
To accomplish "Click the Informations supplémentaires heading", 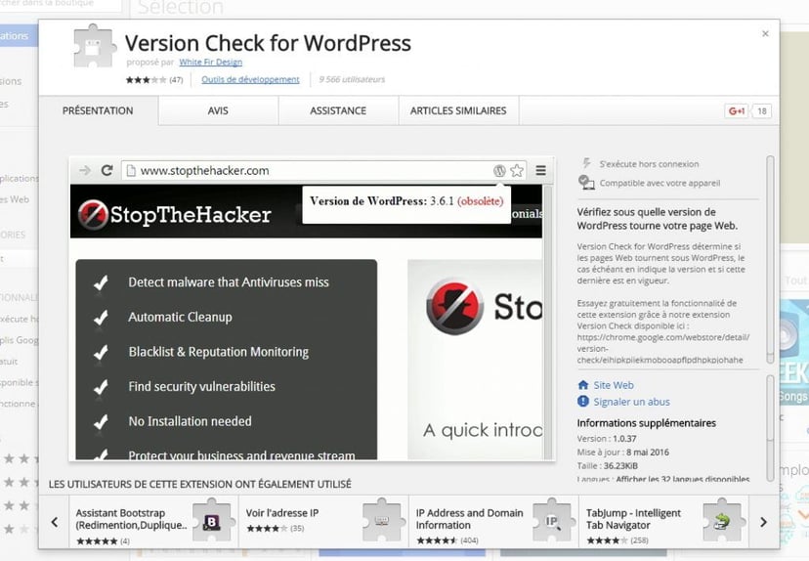I will tap(647, 422).
